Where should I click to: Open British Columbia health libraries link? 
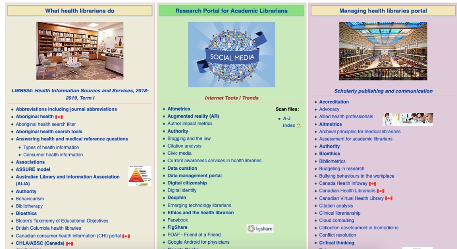[48, 228]
